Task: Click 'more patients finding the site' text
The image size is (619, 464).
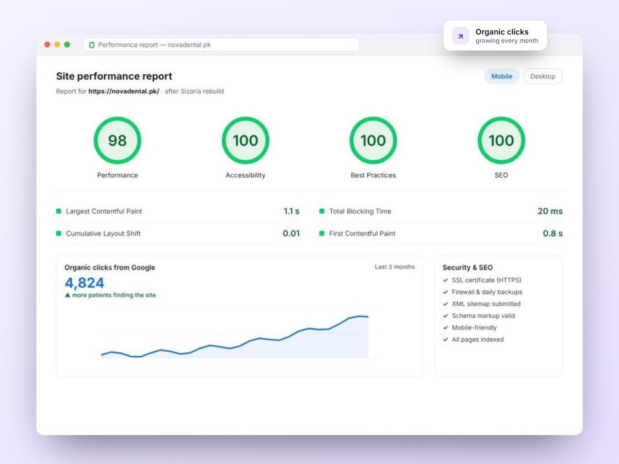Action: 114,295
